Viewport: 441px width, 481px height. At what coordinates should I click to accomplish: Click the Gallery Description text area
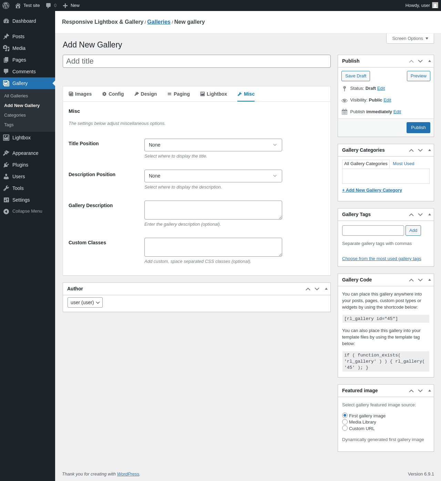click(213, 210)
